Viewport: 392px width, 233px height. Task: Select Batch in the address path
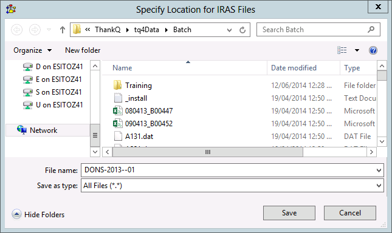[182, 30]
